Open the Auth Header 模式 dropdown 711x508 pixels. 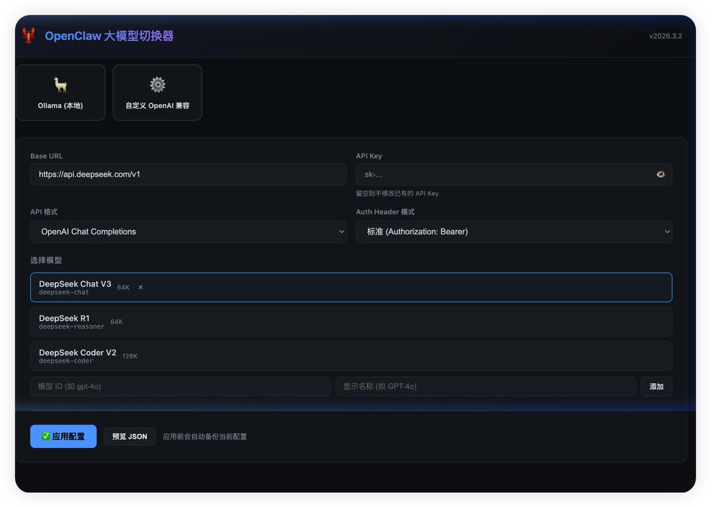coord(514,232)
